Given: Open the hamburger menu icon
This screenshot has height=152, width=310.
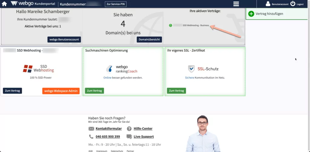Looking at the screenshot, I should (236, 4).
